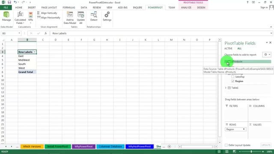Zoom in with the plus button
The image size is (274, 154).
(263, 151)
